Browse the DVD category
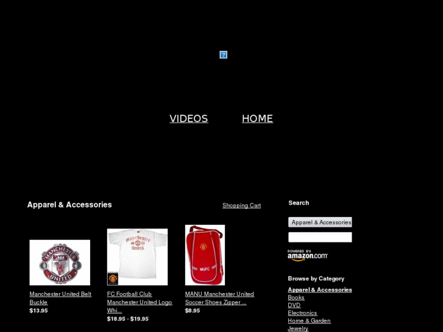This screenshot has width=443, height=332. pyautogui.click(x=294, y=305)
